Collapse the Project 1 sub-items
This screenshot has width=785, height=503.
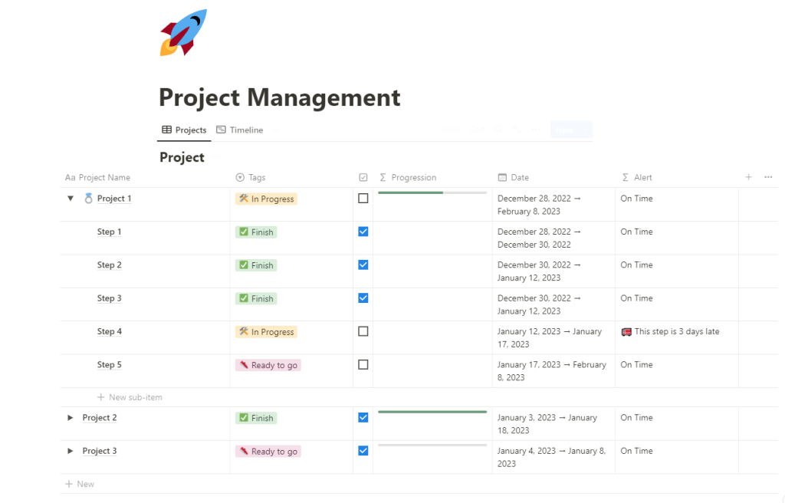pyautogui.click(x=71, y=199)
